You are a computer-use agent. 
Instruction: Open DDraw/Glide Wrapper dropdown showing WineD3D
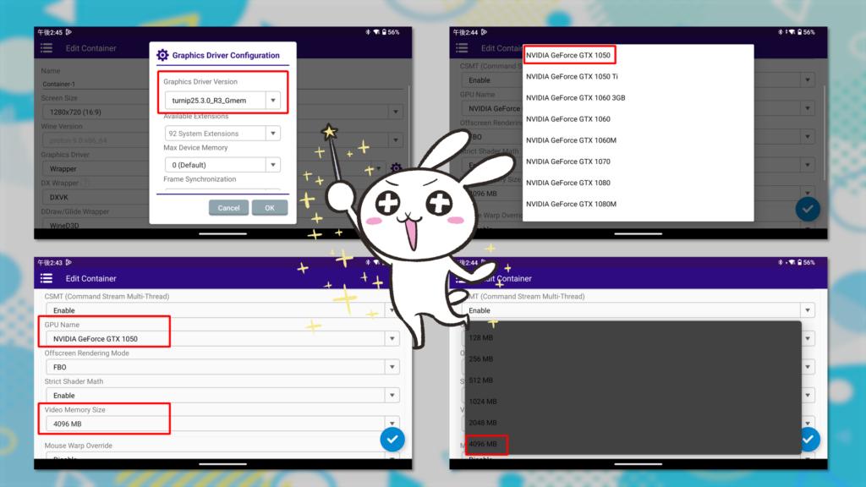click(222, 225)
